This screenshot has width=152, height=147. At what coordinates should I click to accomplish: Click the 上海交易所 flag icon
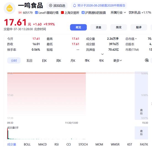(x=62, y=13)
